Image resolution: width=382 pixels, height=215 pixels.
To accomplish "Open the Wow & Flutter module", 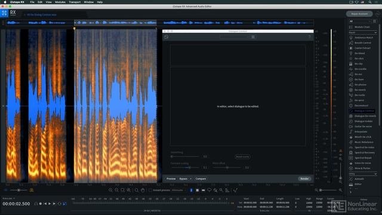I will pos(360,168).
